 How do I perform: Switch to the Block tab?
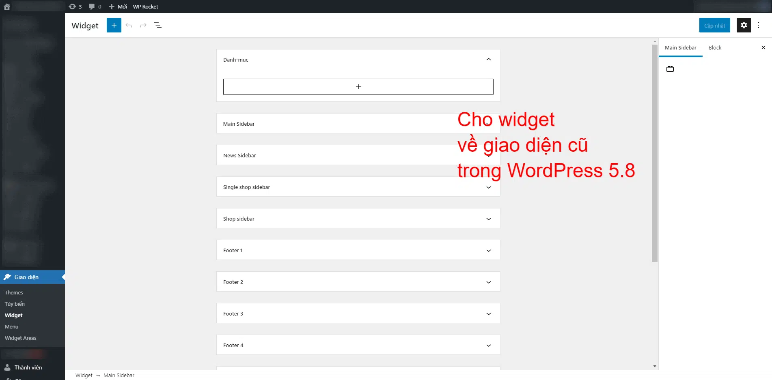point(715,47)
